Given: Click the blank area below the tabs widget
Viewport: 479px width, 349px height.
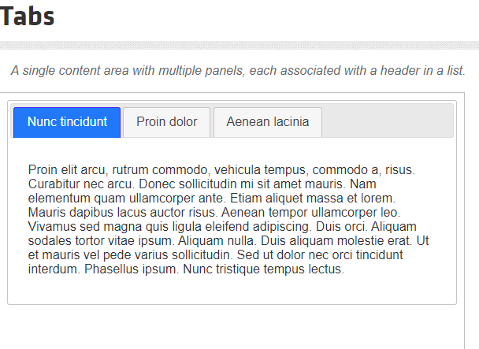Looking at the screenshot, I should click(x=236, y=327).
